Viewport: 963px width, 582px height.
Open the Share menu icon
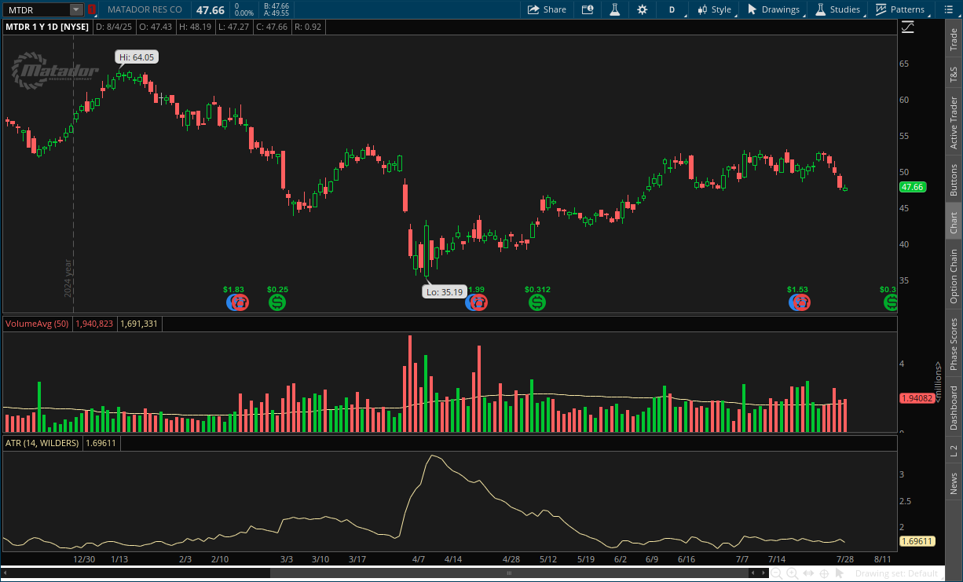pyautogui.click(x=533, y=9)
